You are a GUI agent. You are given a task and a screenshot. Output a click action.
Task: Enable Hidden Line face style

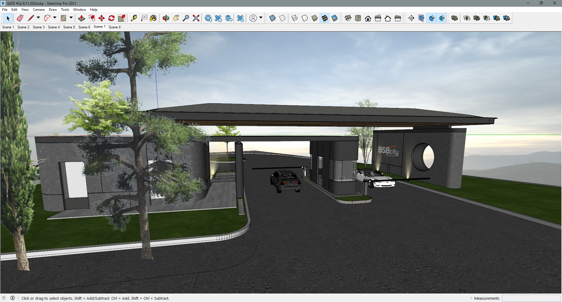(305, 18)
